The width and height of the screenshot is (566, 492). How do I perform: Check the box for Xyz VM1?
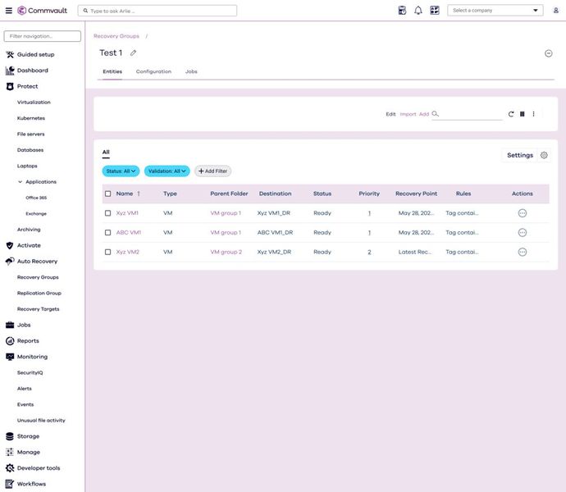coord(107,213)
